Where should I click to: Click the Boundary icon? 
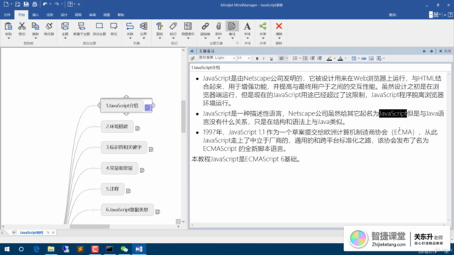coord(143,26)
